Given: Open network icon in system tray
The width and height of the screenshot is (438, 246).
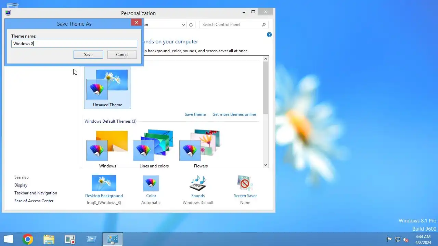Looking at the screenshot, I should tap(398, 240).
